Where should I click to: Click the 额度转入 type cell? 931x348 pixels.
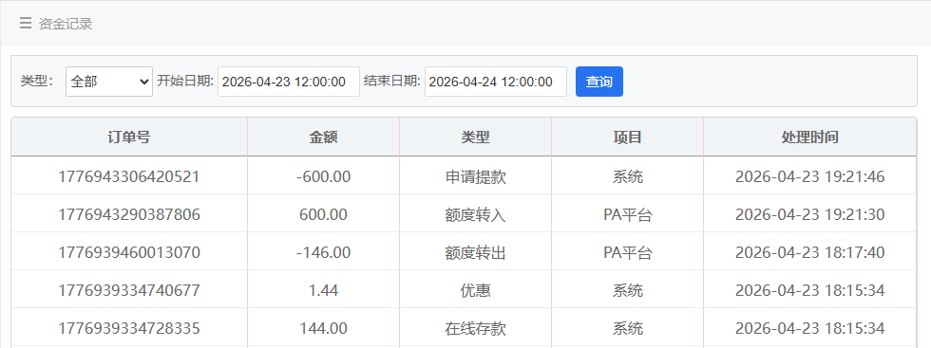coord(475,214)
